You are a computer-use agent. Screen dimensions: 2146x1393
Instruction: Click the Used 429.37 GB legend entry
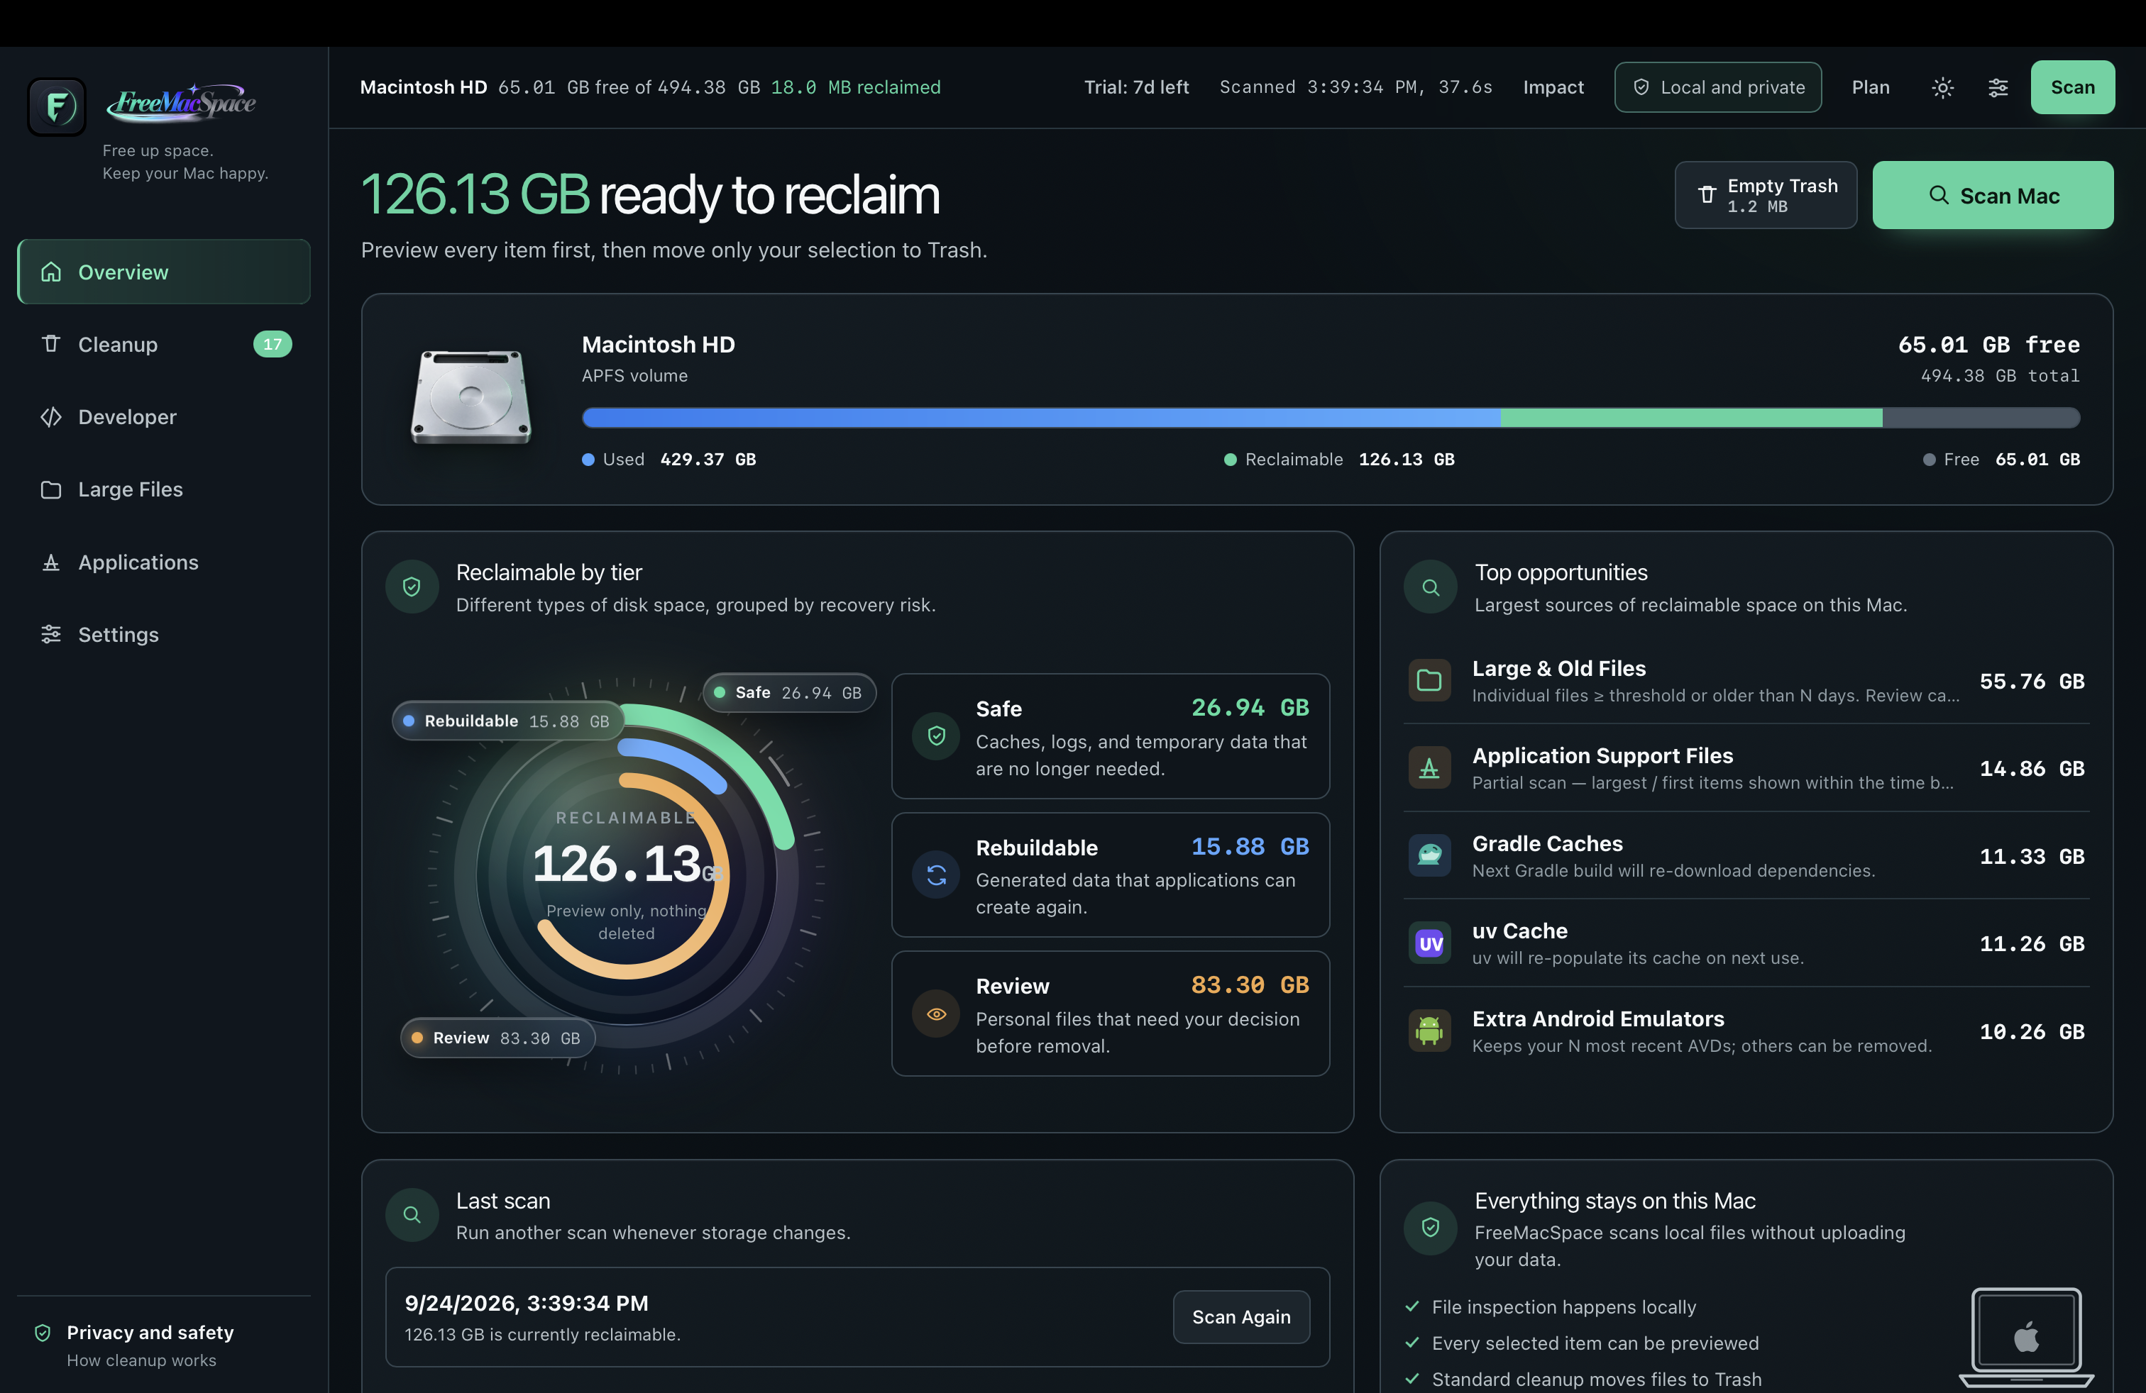pos(669,460)
